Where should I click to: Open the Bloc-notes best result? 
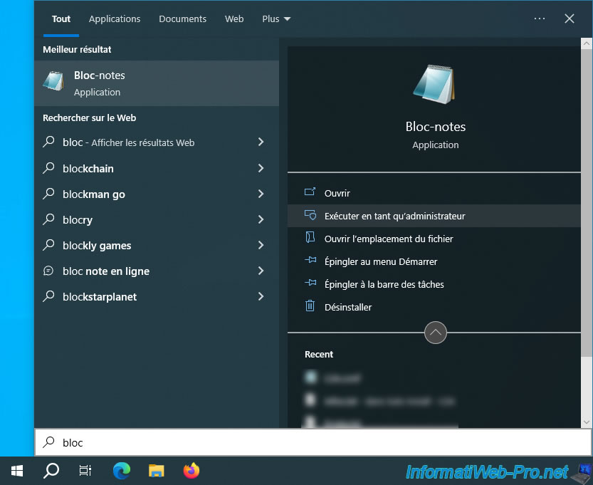tap(157, 83)
